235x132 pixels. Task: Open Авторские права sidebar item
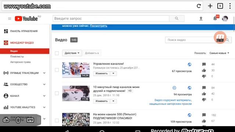pos(21,62)
